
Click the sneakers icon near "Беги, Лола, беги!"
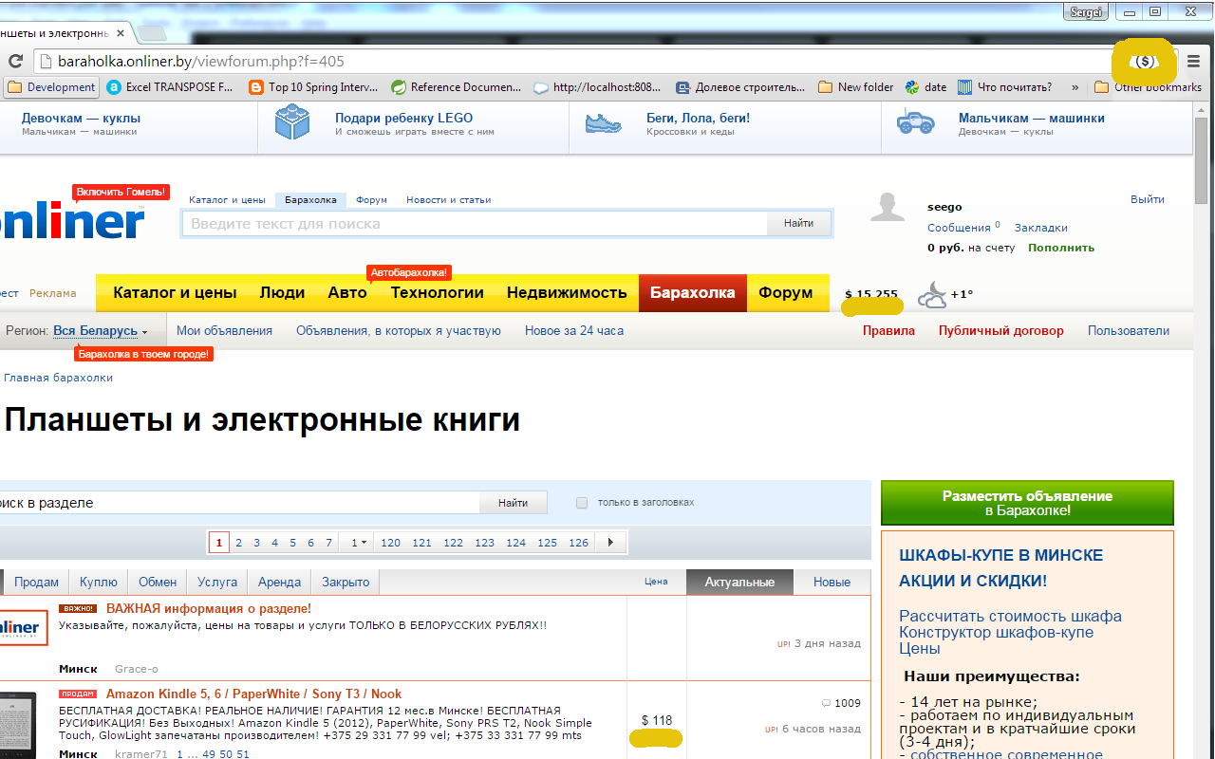click(x=604, y=123)
